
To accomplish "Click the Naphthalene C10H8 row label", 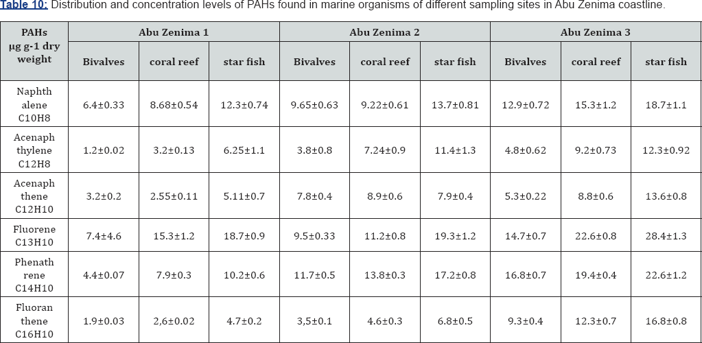I will click(34, 104).
